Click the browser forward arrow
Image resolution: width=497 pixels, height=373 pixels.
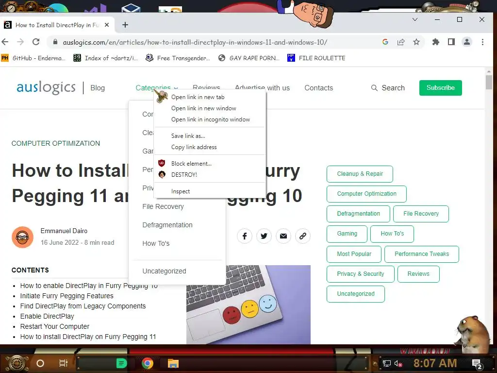20,42
